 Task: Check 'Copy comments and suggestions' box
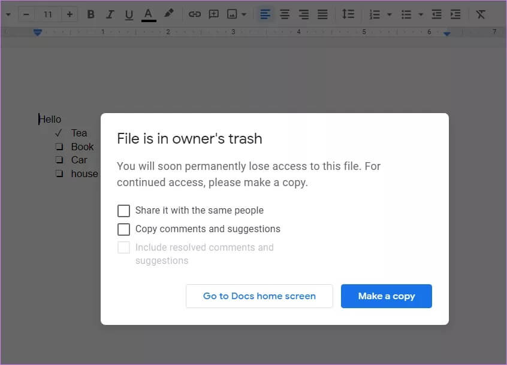pyautogui.click(x=123, y=229)
